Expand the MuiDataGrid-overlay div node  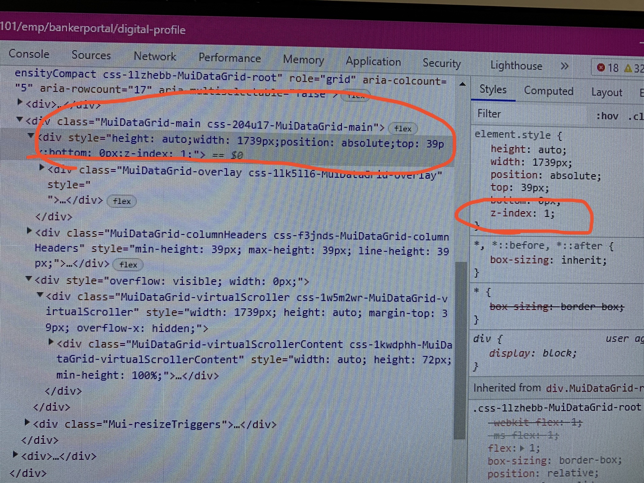[x=42, y=168]
